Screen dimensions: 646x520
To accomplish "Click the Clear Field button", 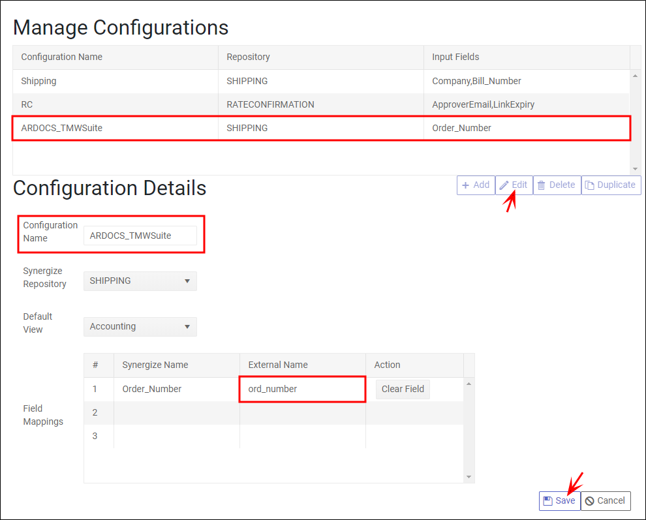I will coord(403,389).
